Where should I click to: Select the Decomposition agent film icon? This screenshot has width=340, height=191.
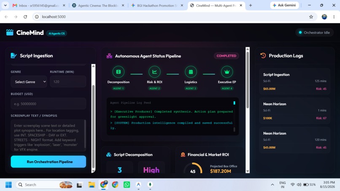[119, 72]
